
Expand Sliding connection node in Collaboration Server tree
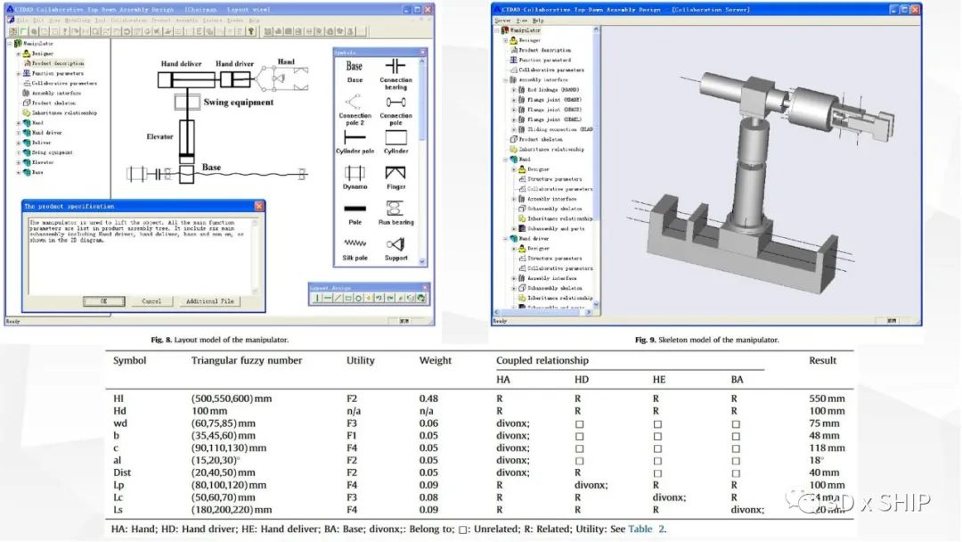point(514,129)
